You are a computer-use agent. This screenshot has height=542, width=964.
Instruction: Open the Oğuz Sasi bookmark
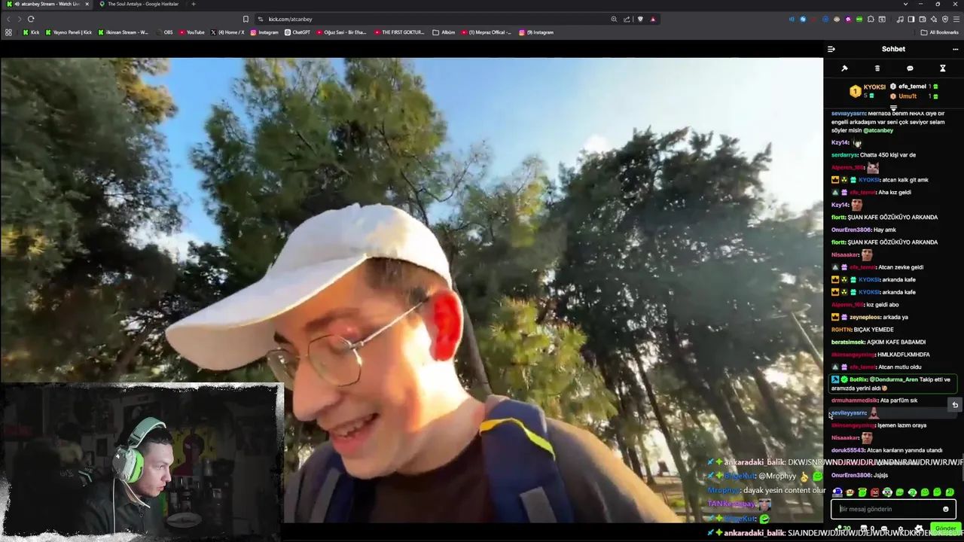coord(342,32)
